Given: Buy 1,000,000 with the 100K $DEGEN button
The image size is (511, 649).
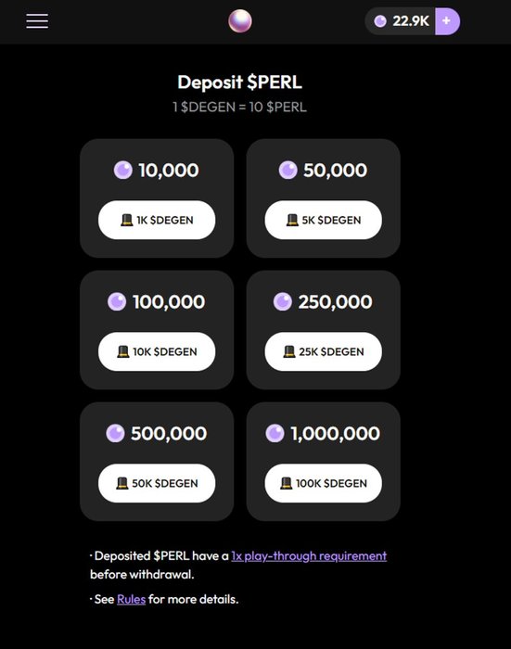Looking at the screenshot, I should (324, 483).
